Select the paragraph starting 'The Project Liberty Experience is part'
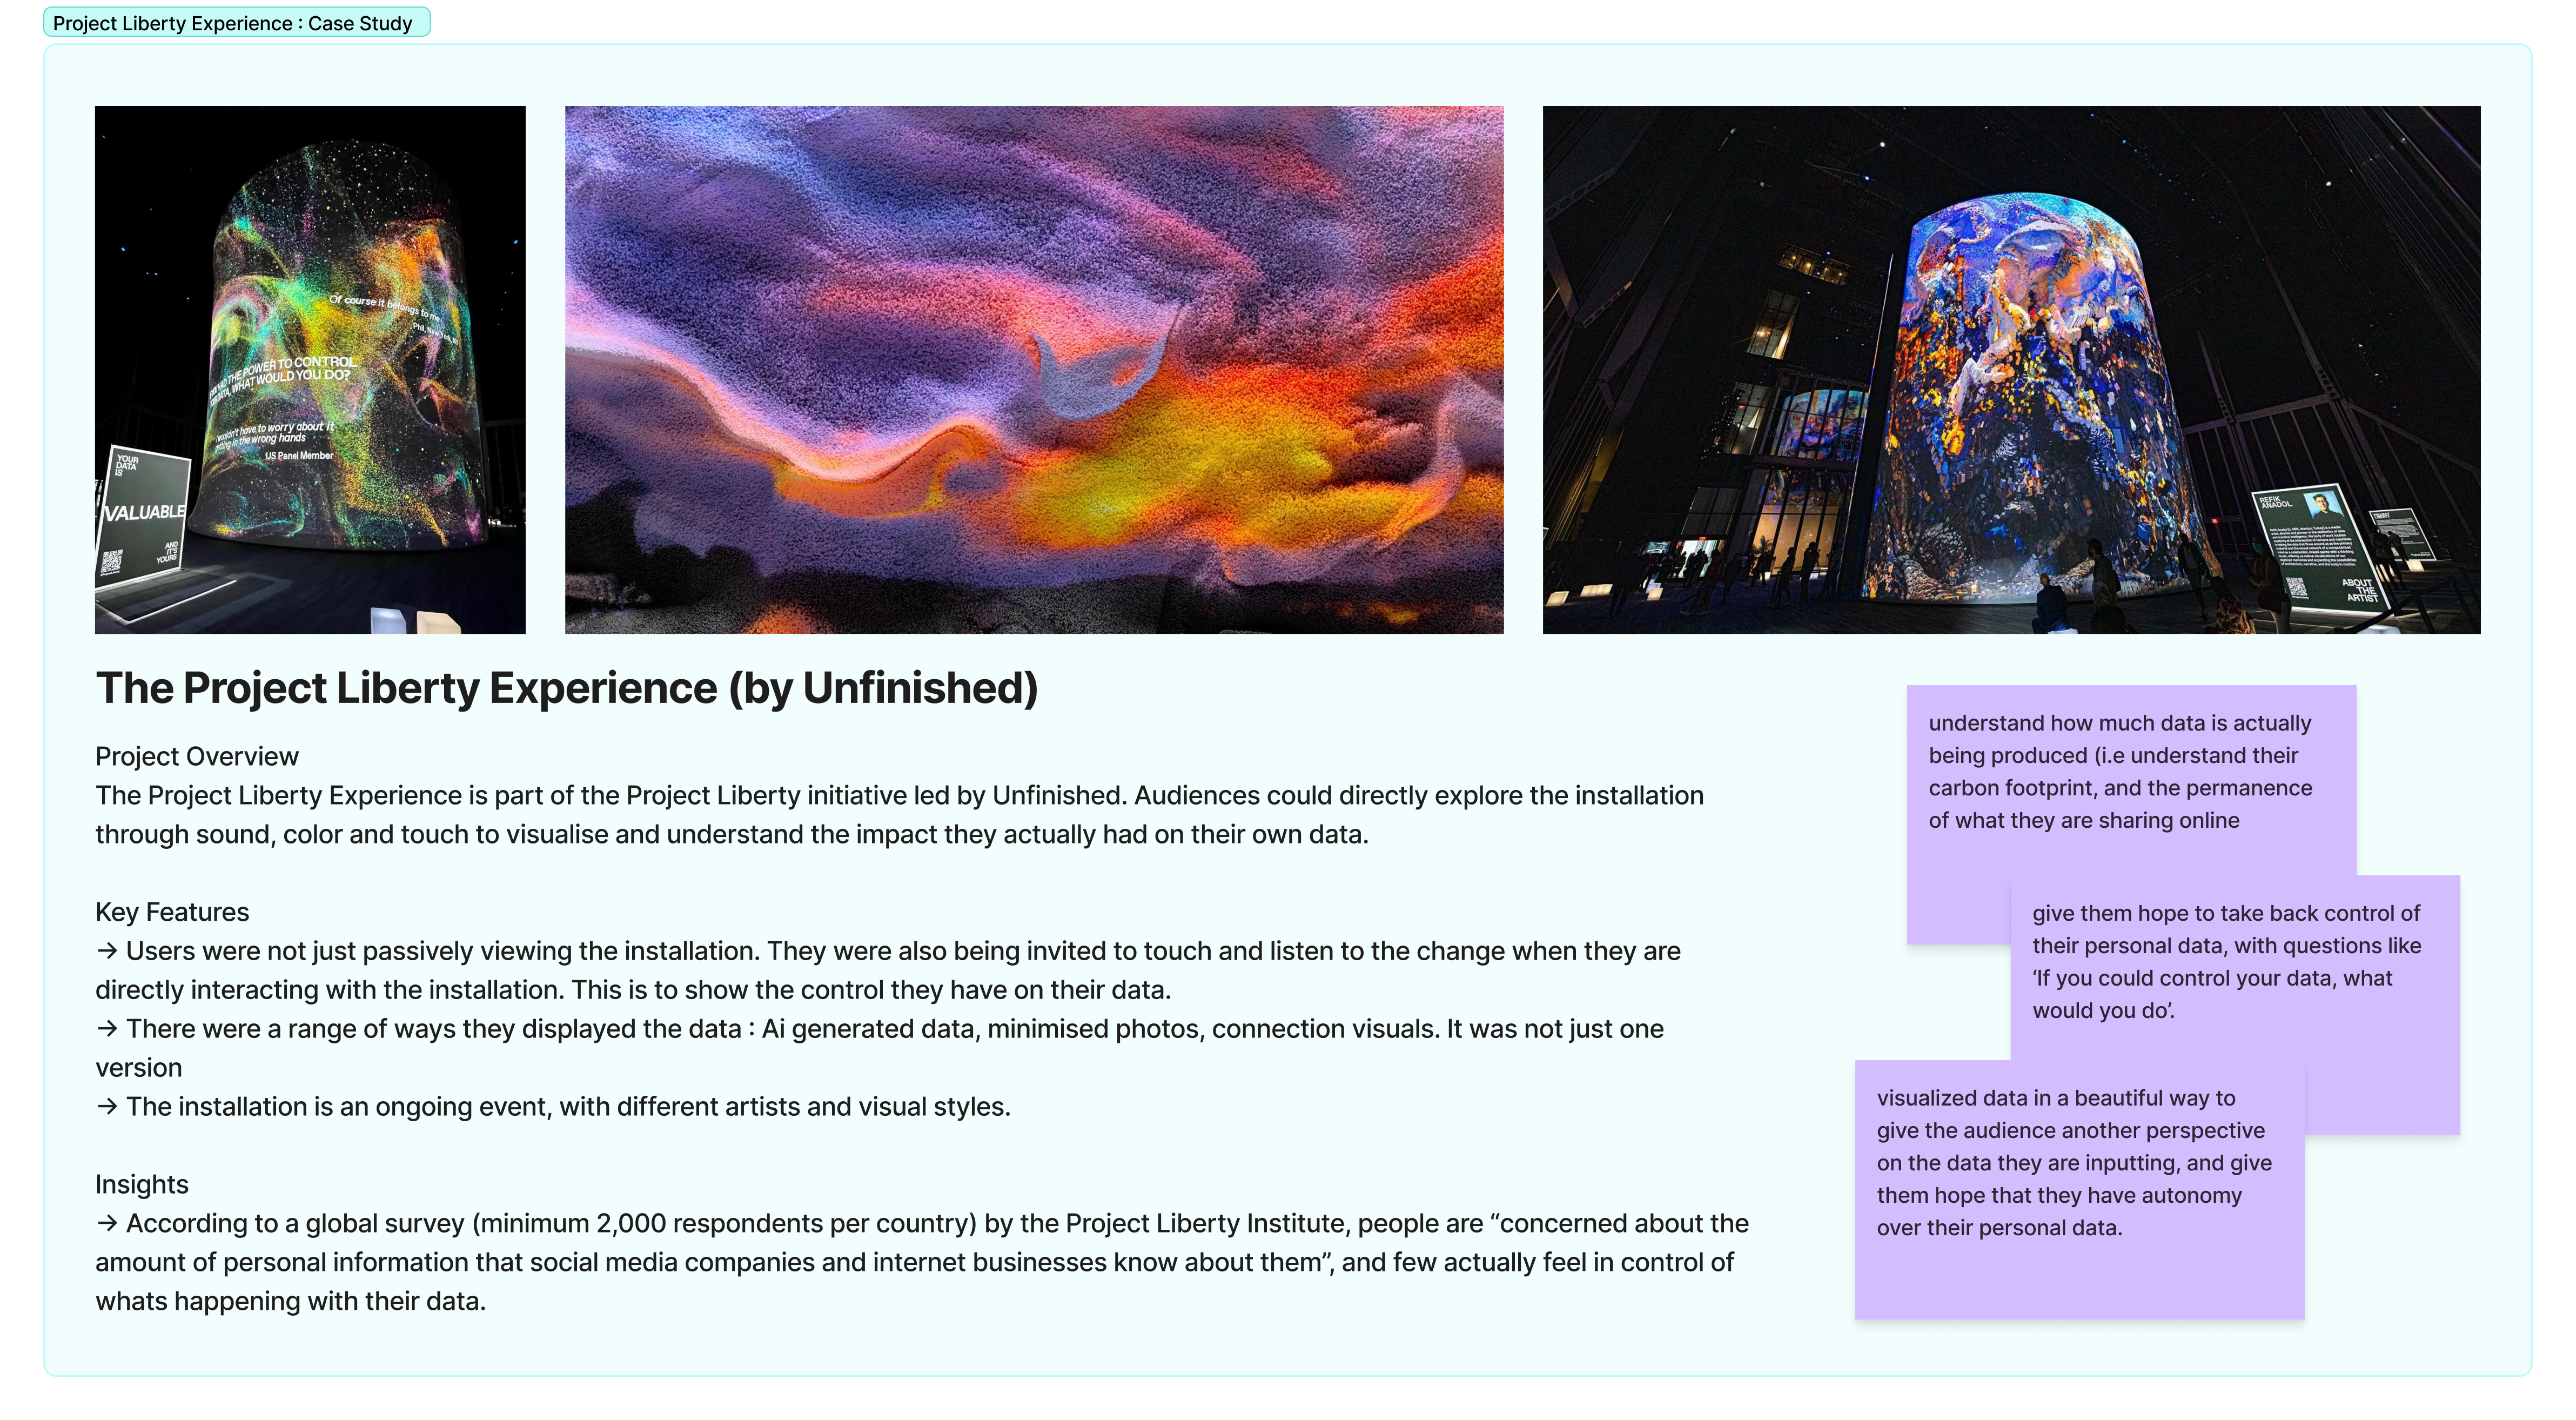 coord(900,815)
